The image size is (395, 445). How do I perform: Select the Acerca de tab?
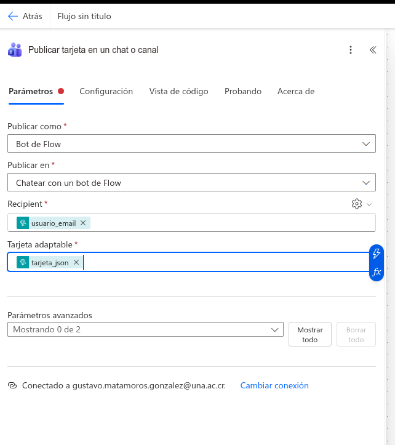pyautogui.click(x=296, y=91)
